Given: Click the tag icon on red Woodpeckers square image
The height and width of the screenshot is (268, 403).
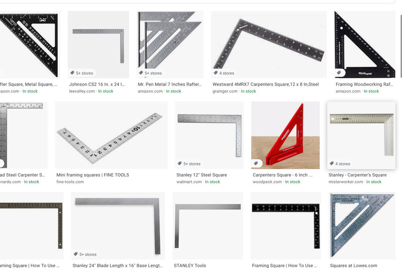Looking at the screenshot, I should click(256, 163).
